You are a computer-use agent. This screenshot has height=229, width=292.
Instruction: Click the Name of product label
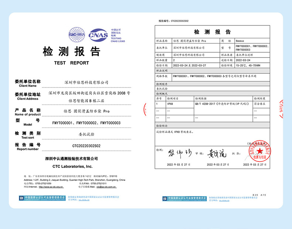(x=28, y=114)
